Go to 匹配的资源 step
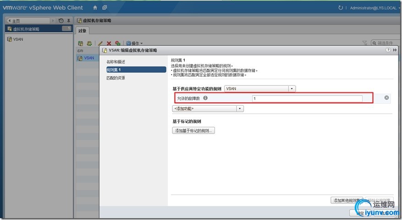This screenshot has height=220, width=402. click(116, 78)
